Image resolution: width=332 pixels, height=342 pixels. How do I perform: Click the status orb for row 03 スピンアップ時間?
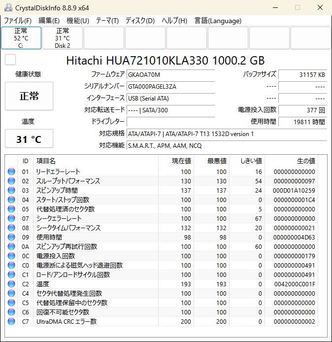point(11,190)
